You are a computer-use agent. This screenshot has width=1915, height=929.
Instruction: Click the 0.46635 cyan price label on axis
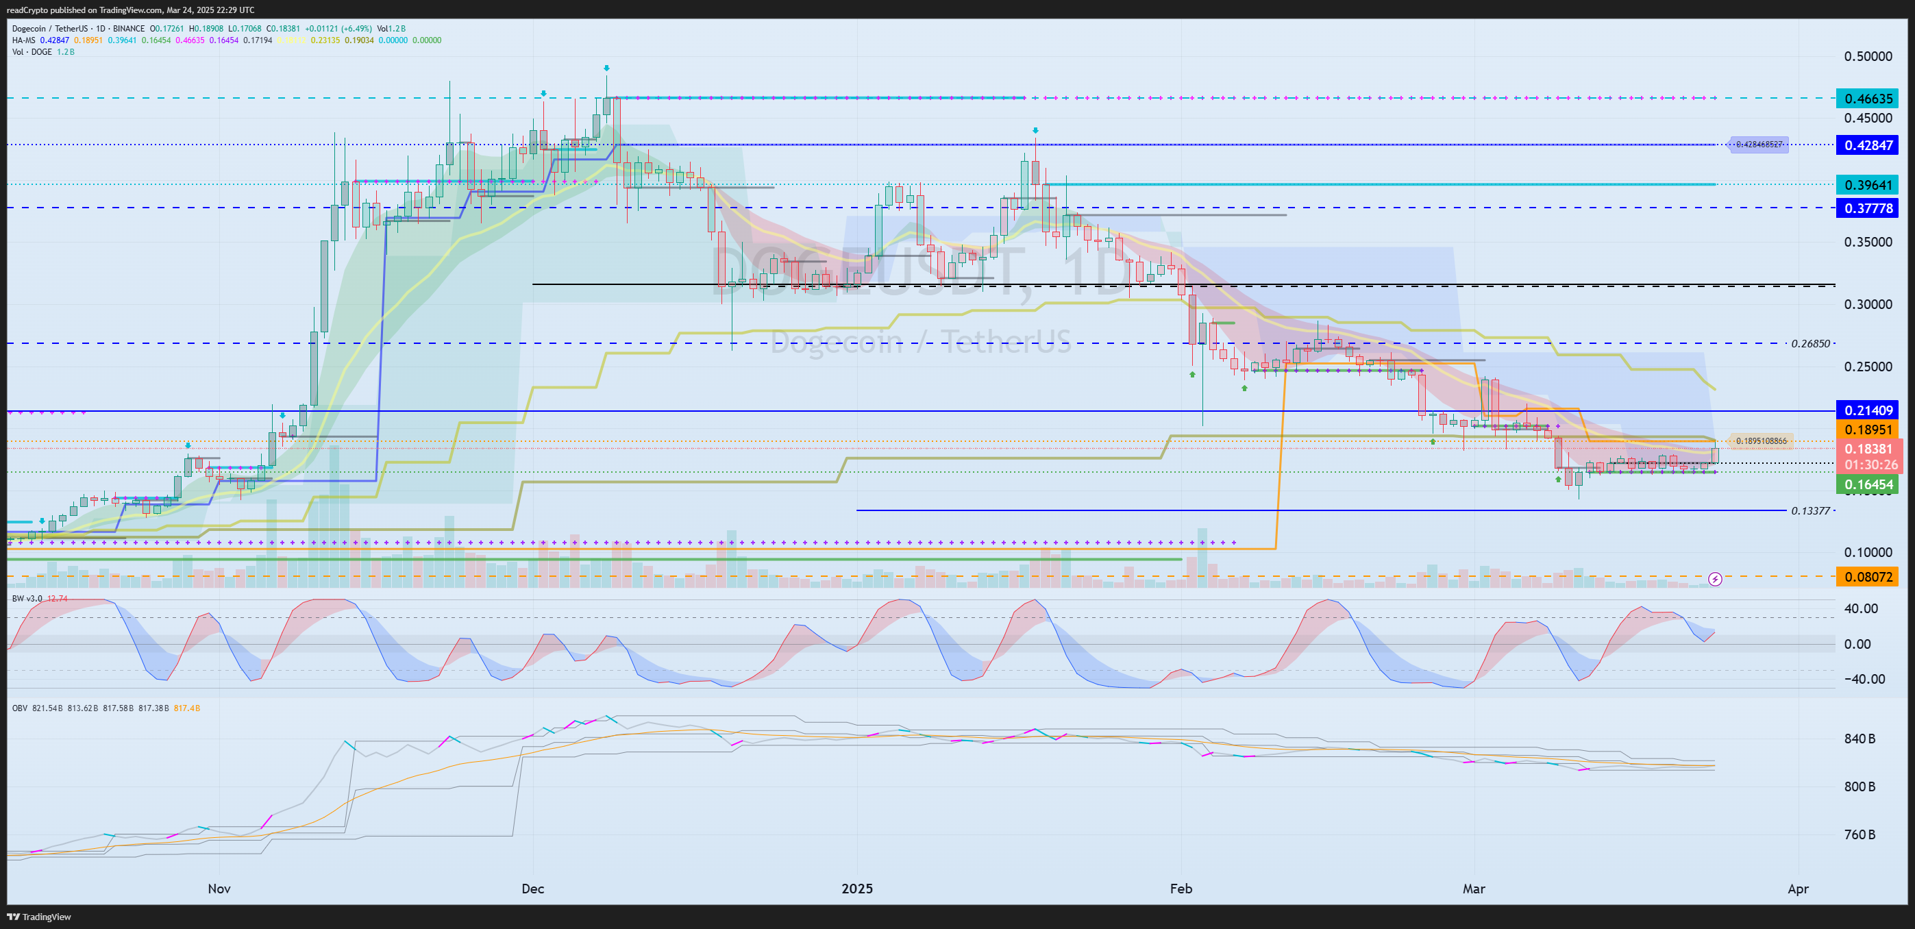click(x=1869, y=98)
